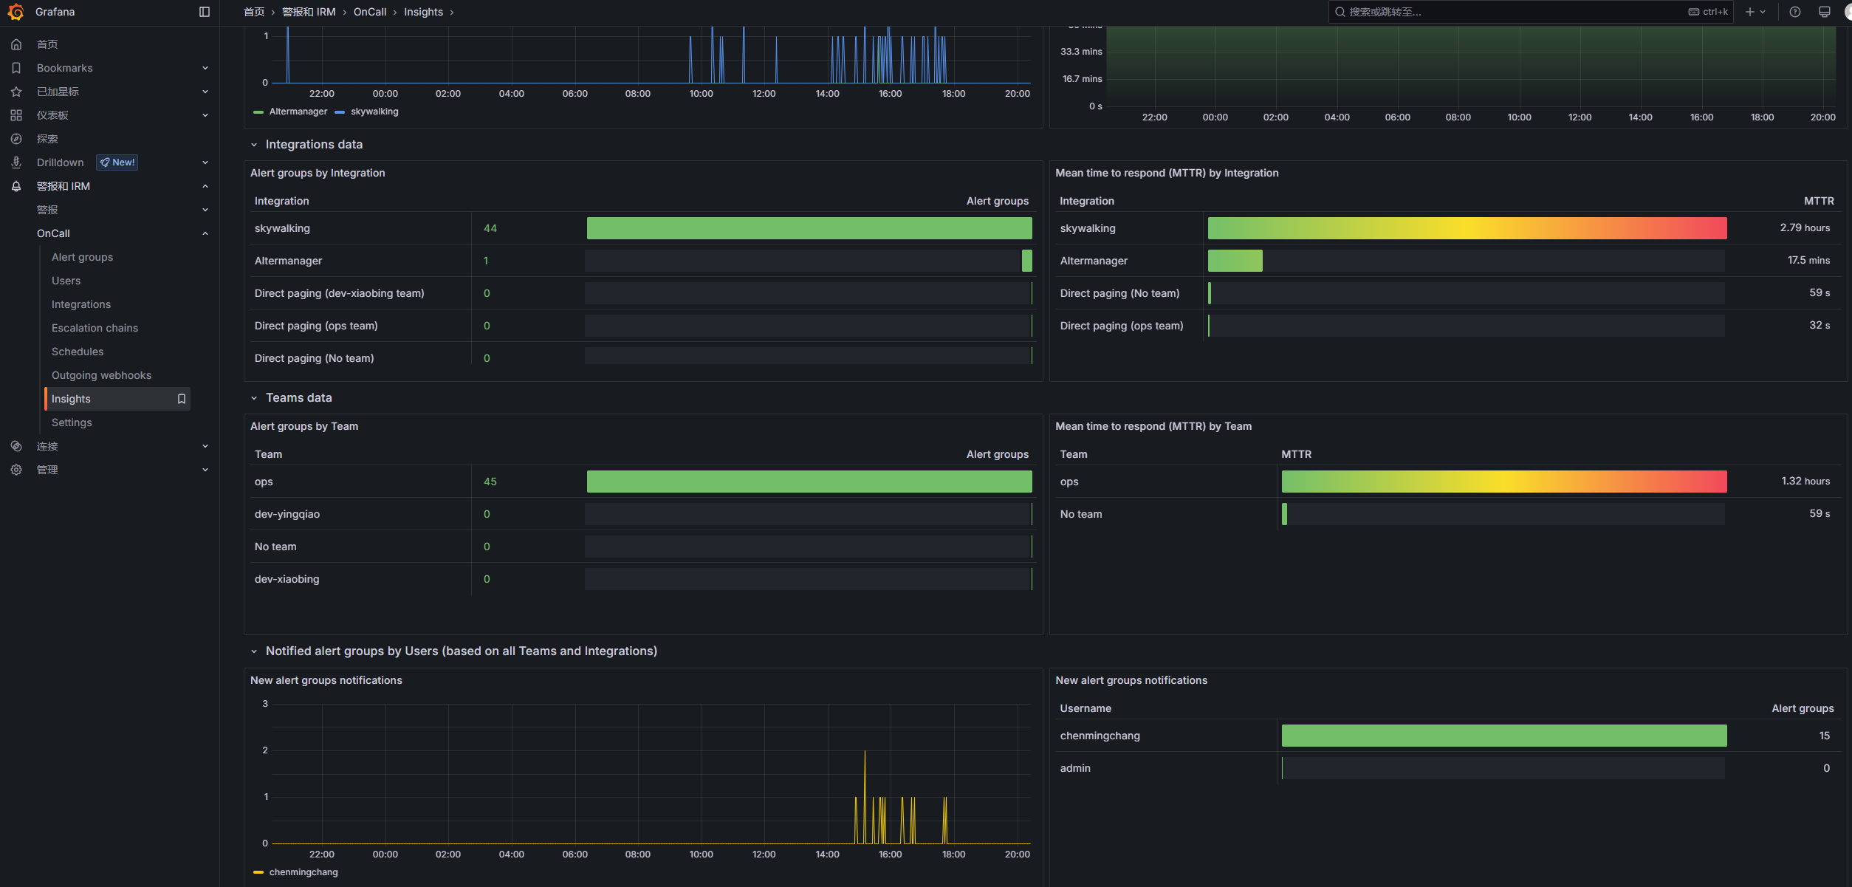Click the Grafana logo icon
Viewport: 1852px width, 887px height.
(16, 12)
